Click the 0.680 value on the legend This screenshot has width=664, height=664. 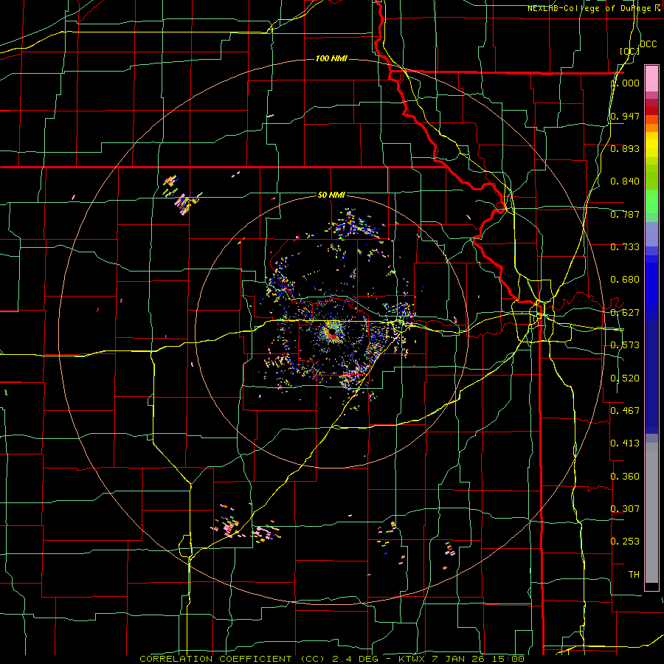(625, 280)
